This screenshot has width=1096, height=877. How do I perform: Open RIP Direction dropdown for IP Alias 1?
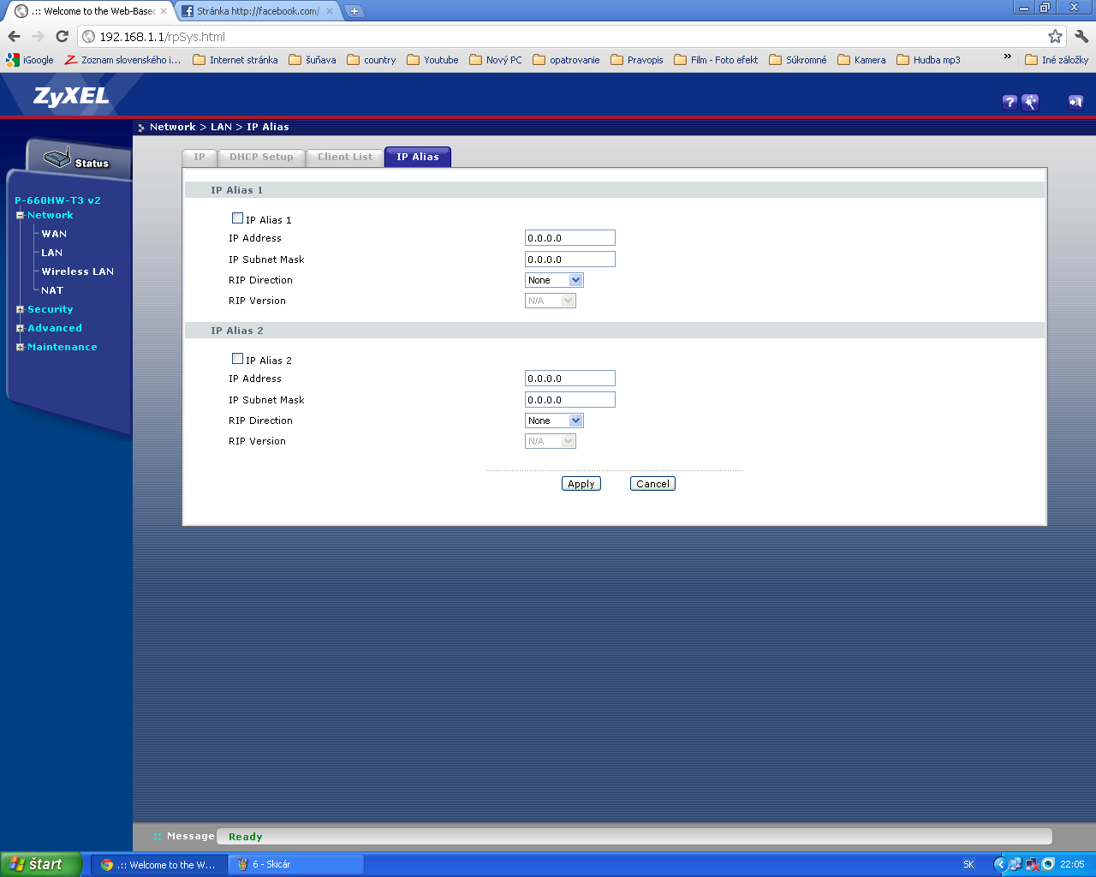pos(554,280)
